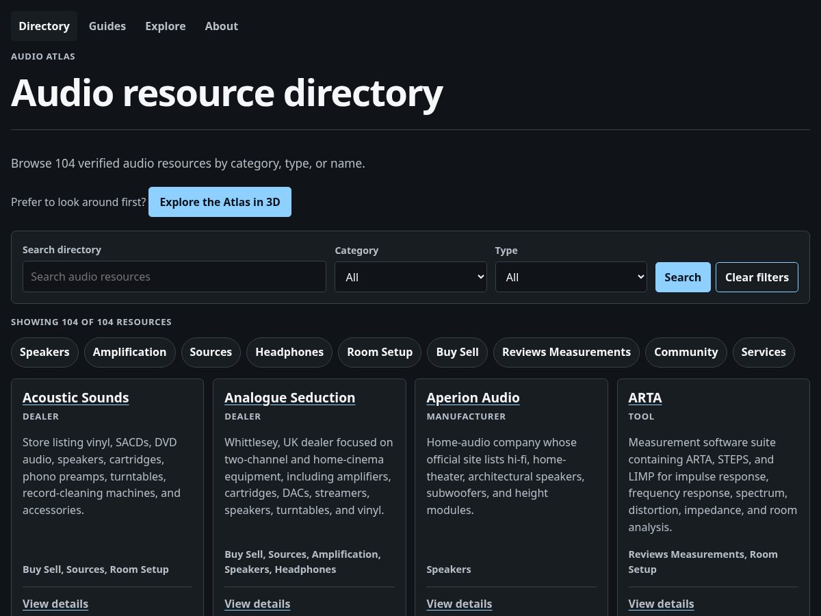The image size is (821, 616).
Task: Click the 'TOOL' label on ARTA card
Action: point(641,416)
